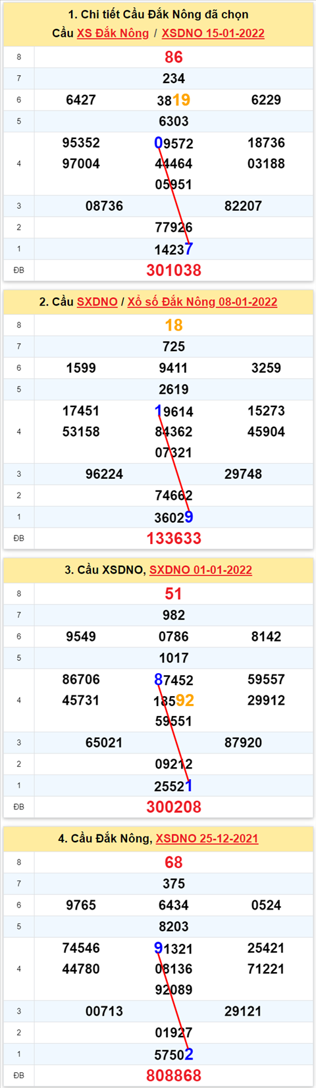Select special prize number 133633
Screen dimensions: 316x1088
coord(174,538)
